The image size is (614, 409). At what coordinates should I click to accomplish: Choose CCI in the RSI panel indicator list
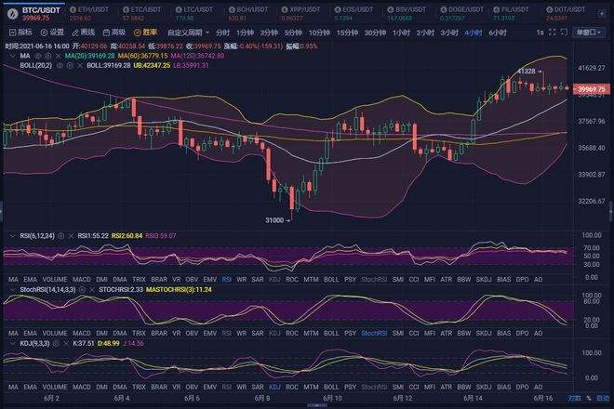413,280
